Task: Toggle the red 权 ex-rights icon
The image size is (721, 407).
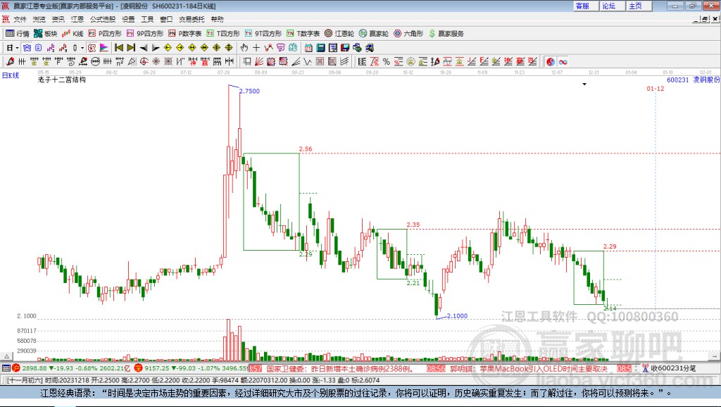Action: [92, 48]
